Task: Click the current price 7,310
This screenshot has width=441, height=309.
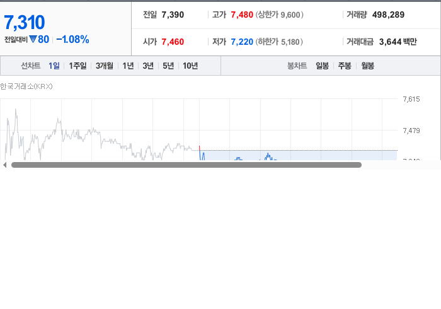Action: point(25,22)
